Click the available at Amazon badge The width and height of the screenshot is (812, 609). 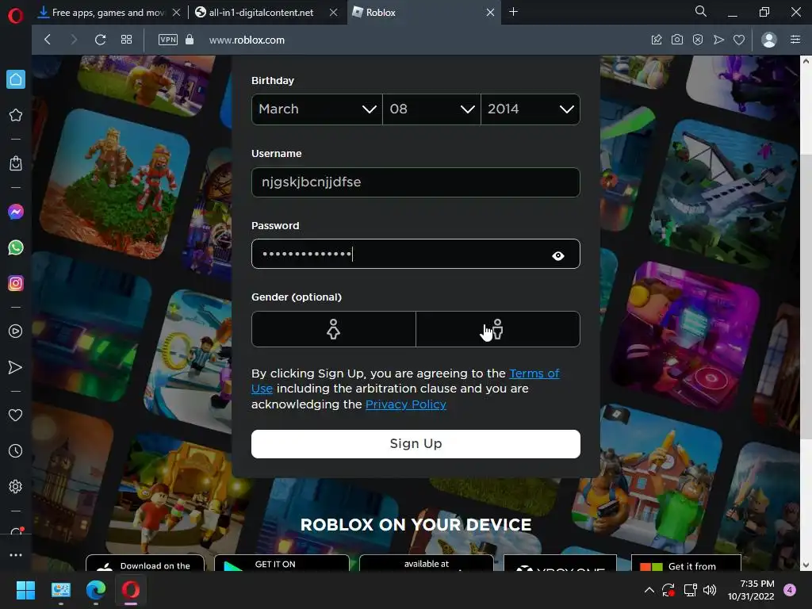[x=426, y=563]
